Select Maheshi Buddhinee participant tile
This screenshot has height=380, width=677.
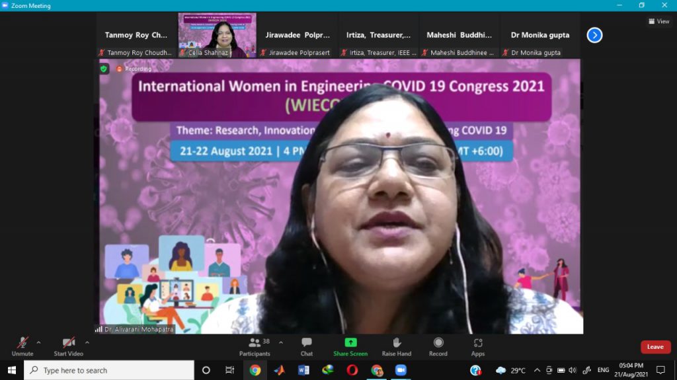coord(459,36)
